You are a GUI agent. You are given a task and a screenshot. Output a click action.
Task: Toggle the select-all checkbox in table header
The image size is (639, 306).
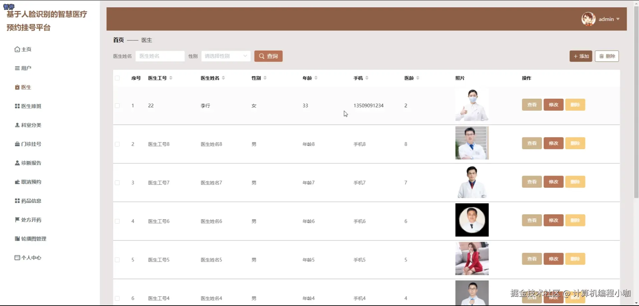[117, 78]
